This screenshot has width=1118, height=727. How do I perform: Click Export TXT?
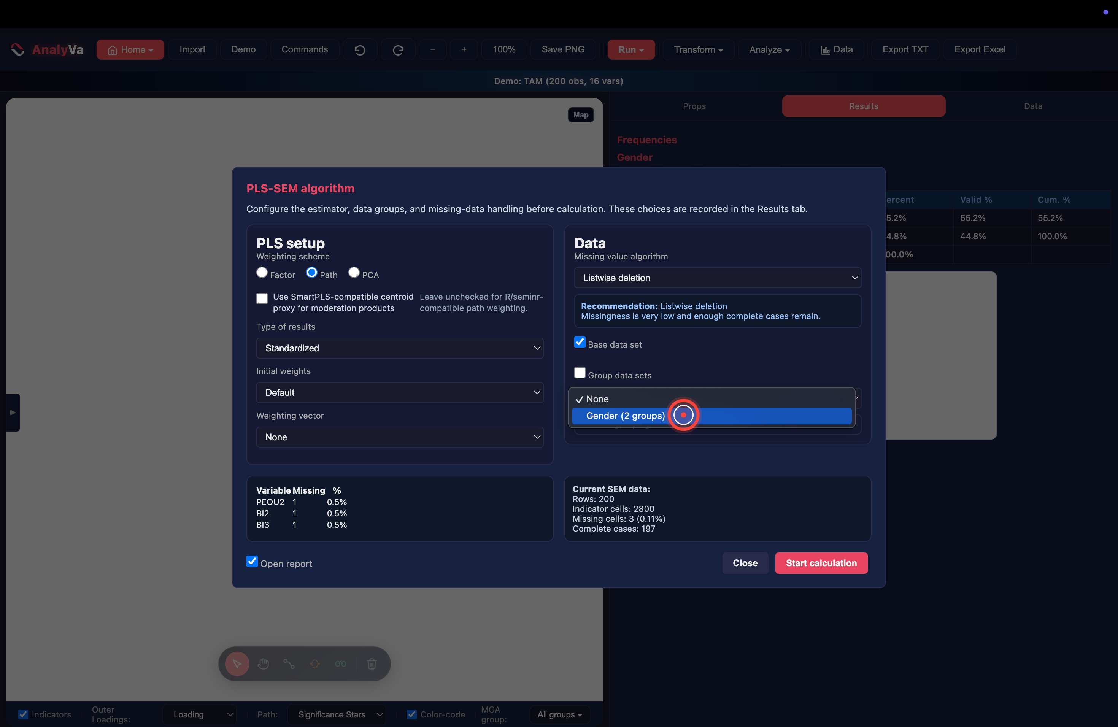click(905, 49)
